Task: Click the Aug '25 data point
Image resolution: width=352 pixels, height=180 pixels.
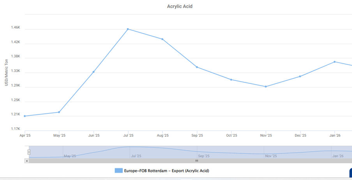Action: click(163, 39)
